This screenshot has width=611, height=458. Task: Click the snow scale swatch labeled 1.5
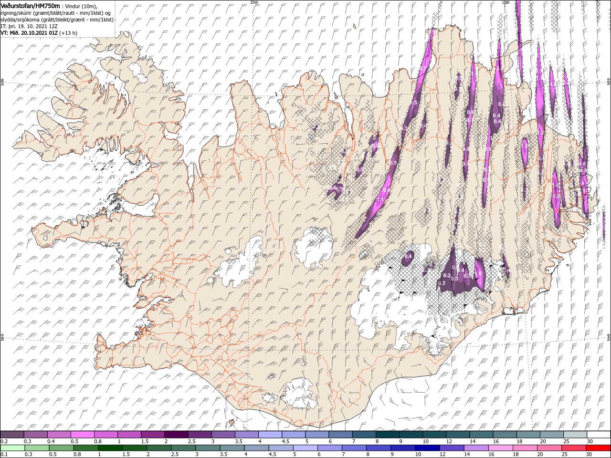153,435
